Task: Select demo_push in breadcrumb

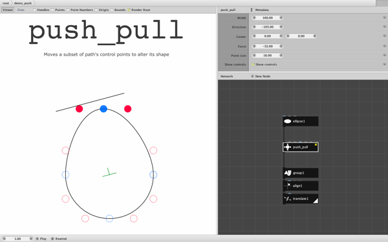Action: coord(23,3)
